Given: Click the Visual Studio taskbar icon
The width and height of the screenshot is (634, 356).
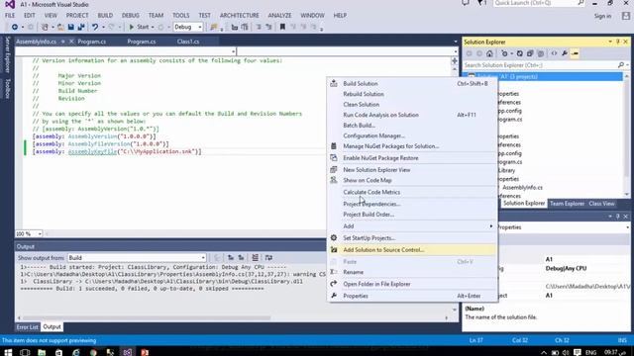Looking at the screenshot, I should click(127, 352).
